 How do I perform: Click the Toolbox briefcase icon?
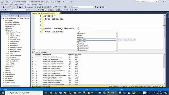[x=100, y=7]
